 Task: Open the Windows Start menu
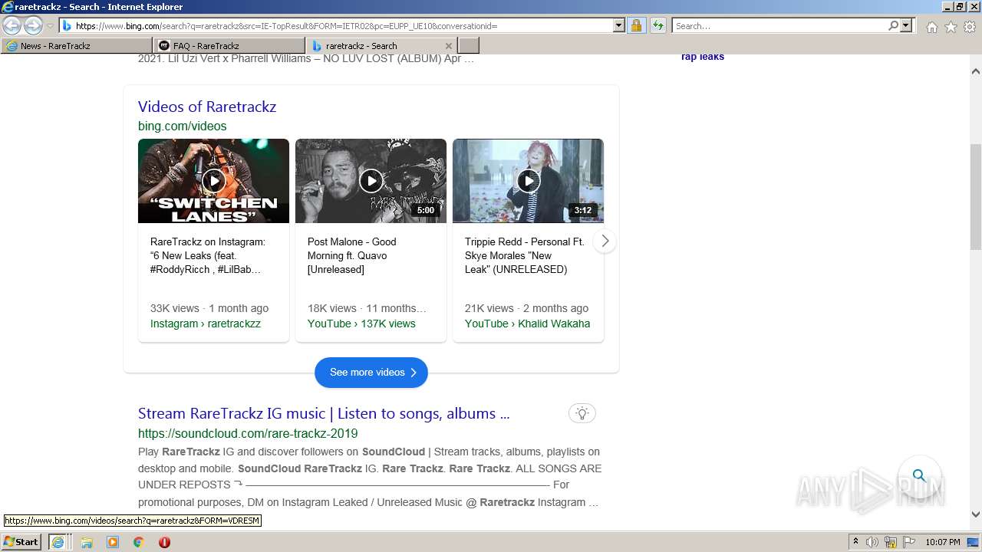21,541
